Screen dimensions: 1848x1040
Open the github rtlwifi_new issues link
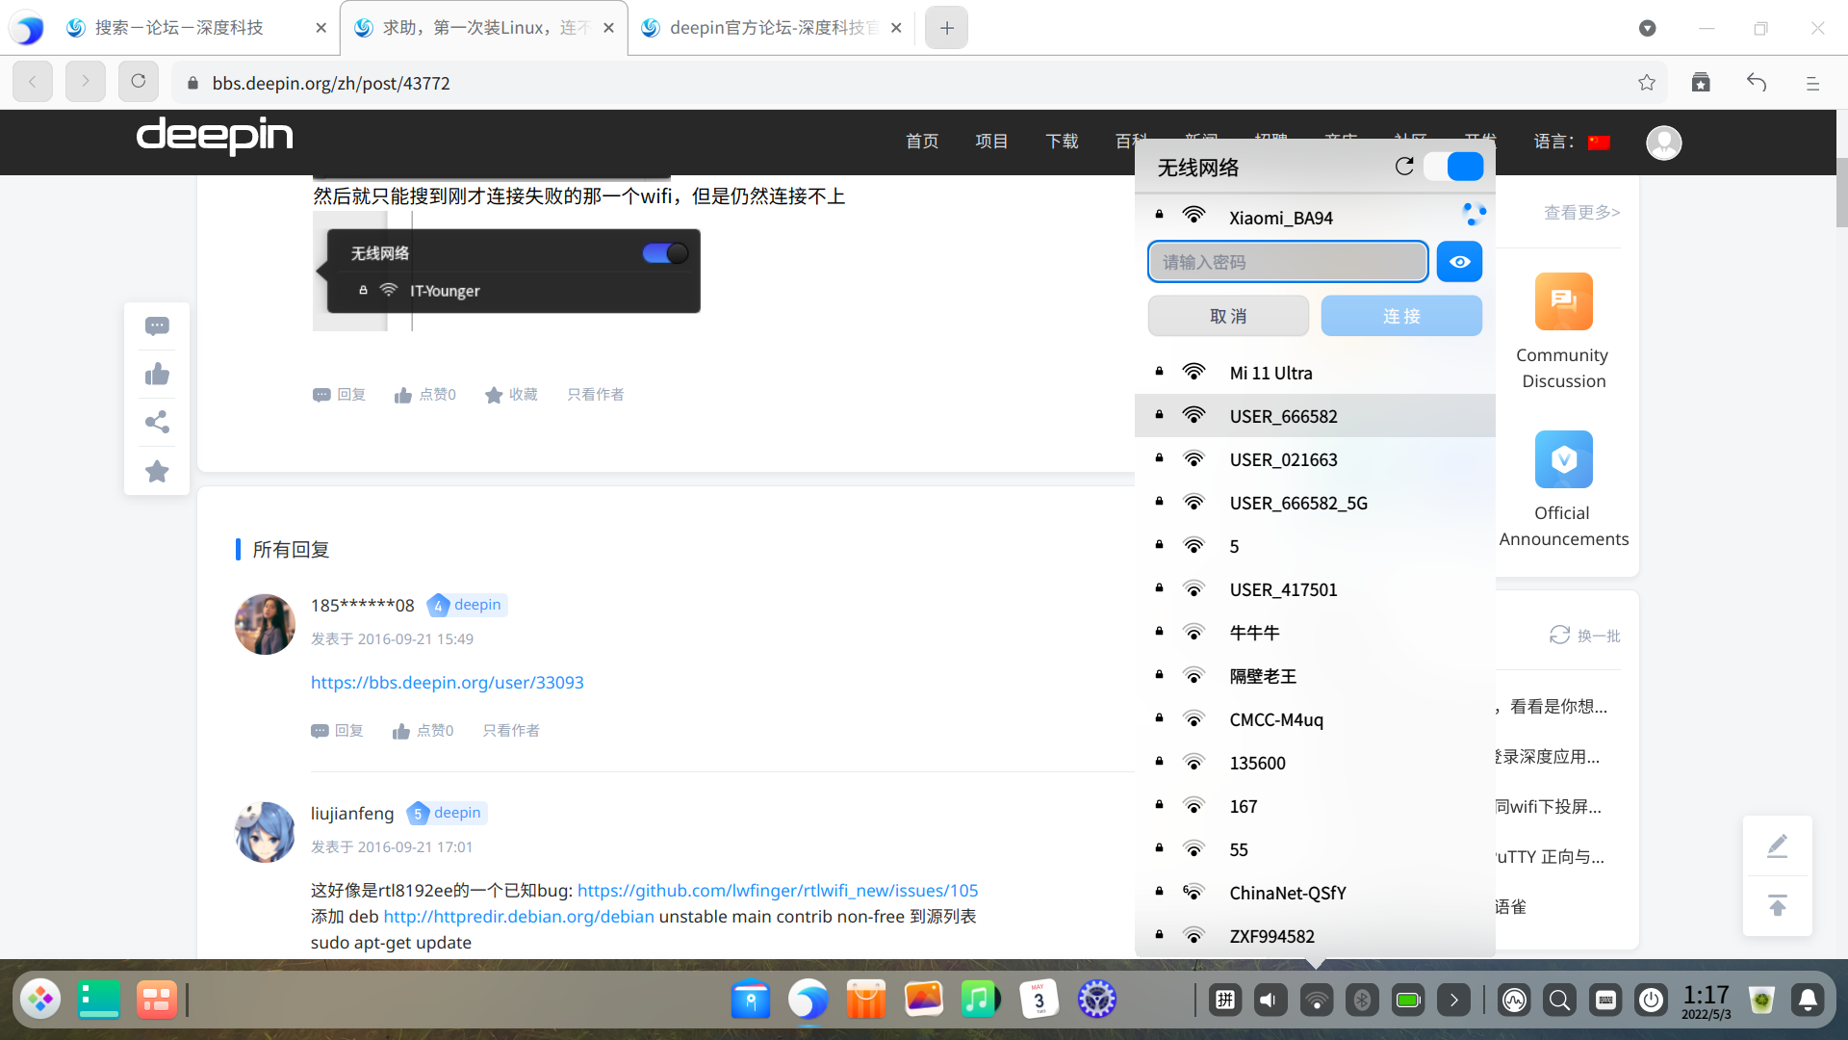(777, 891)
